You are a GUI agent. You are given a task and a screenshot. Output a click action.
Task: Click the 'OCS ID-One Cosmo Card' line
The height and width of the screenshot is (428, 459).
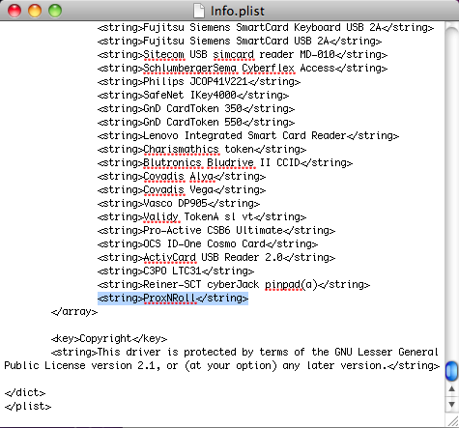coord(208,244)
